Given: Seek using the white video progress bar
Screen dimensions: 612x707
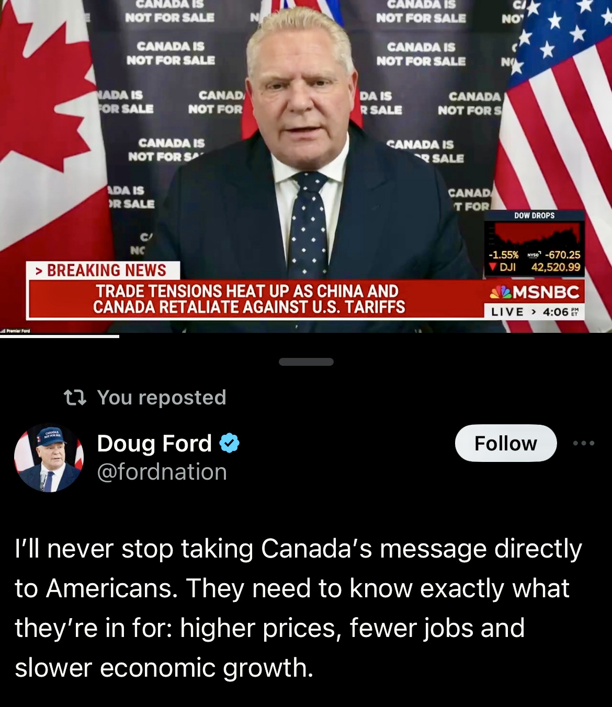Looking at the screenshot, I should 60,337.
